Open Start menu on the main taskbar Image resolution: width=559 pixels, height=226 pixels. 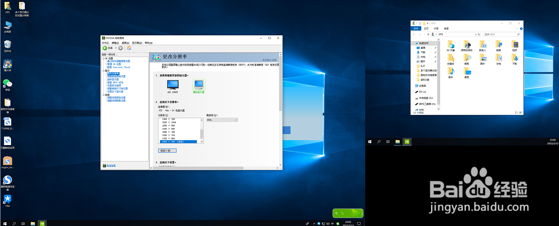[5, 224]
